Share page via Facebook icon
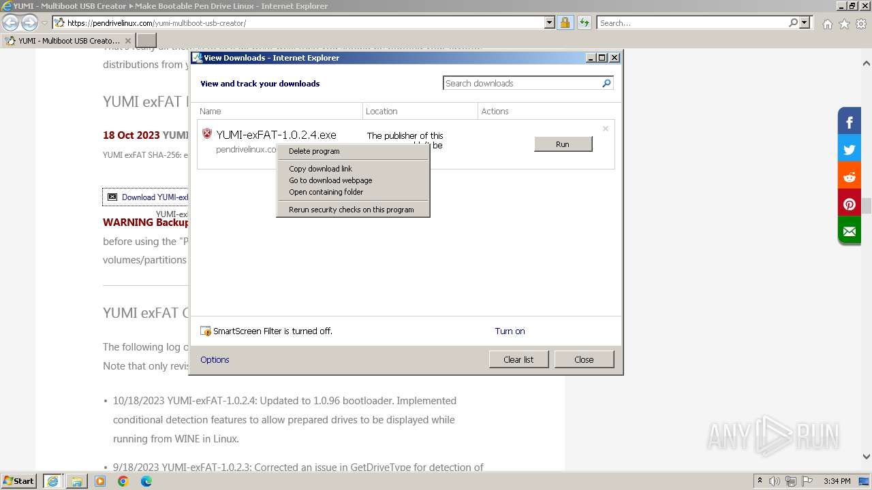This screenshot has height=490, width=872. (850, 122)
